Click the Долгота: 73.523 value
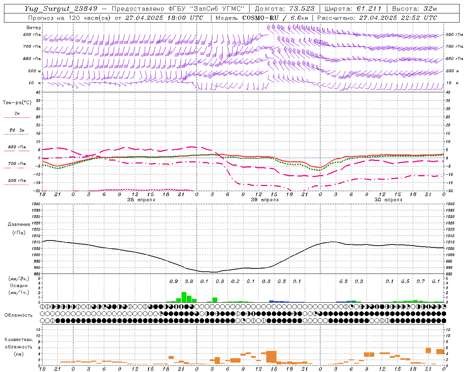The width and height of the screenshot is (465, 372). (284, 9)
